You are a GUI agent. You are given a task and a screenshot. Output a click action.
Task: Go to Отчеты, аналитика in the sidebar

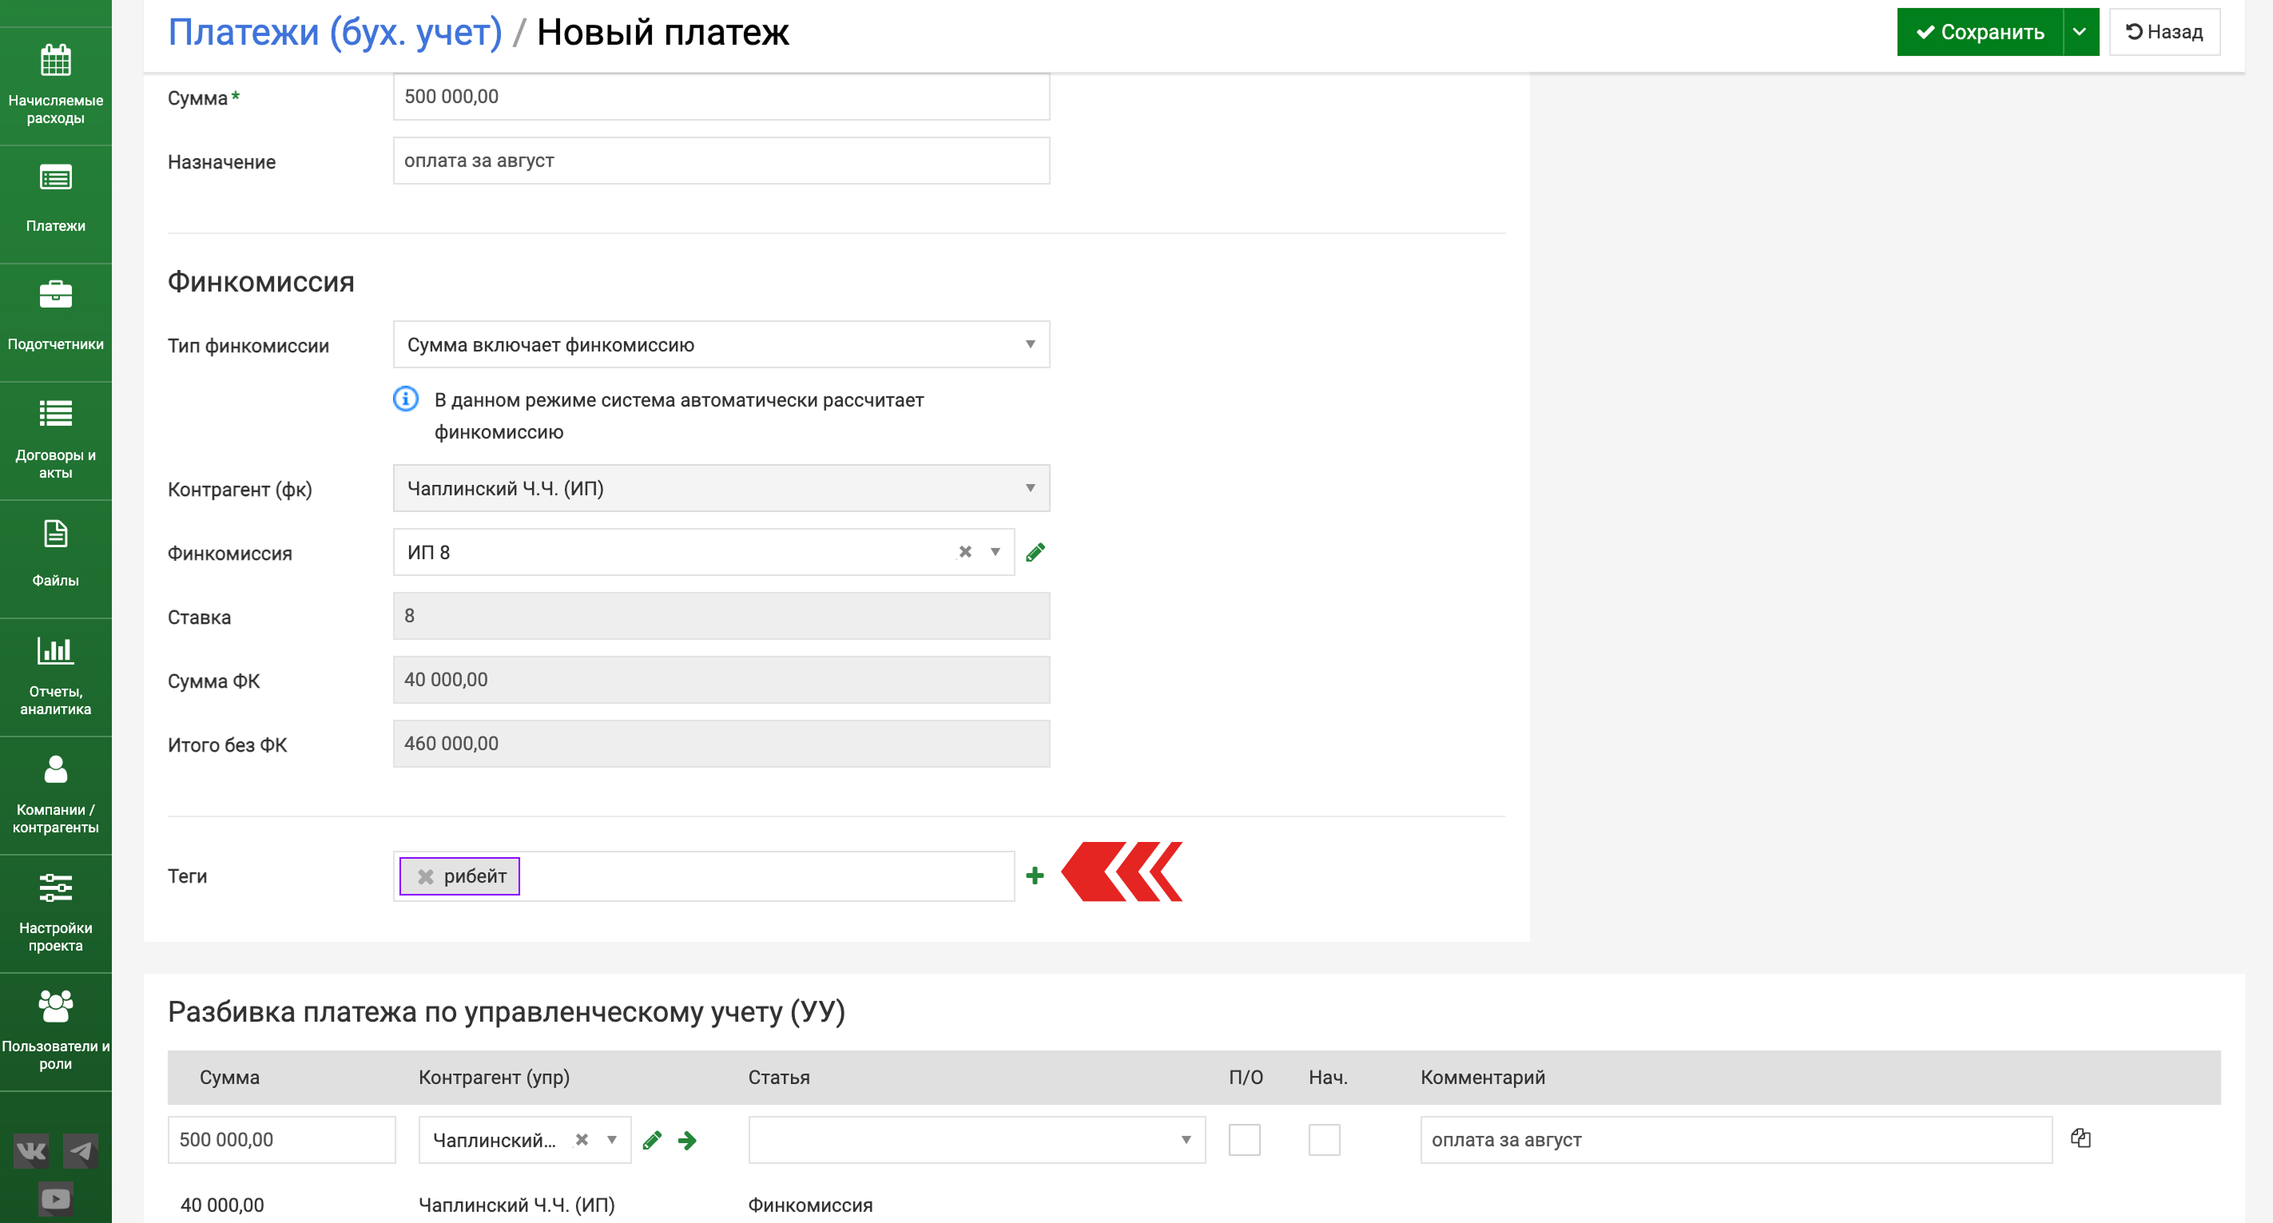pyautogui.click(x=56, y=676)
